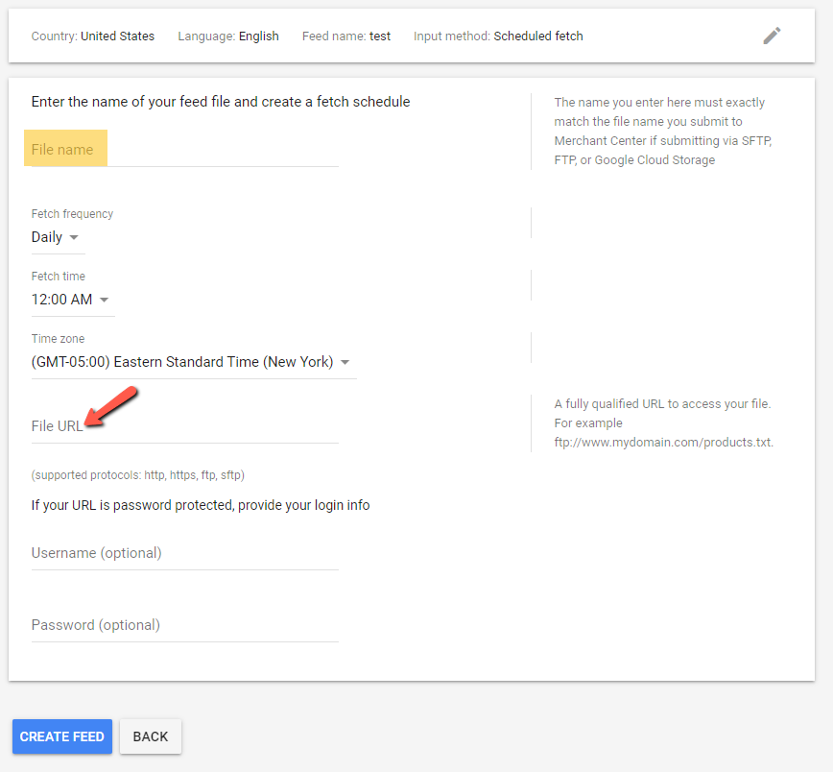The width and height of the screenshot is (833, 772).
Task: Select Feed name: test in the summary bar
Action: 345,36
